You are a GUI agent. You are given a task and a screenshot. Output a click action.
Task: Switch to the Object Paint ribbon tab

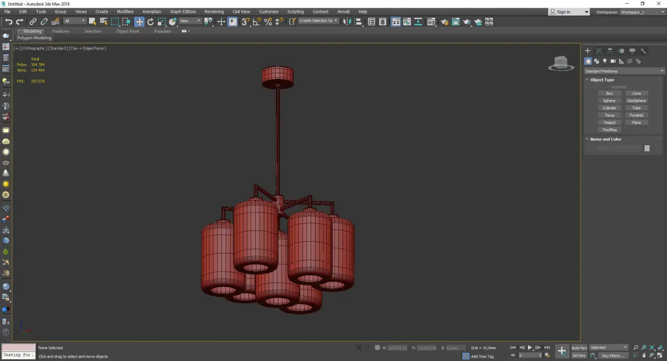tap(127, 31)
